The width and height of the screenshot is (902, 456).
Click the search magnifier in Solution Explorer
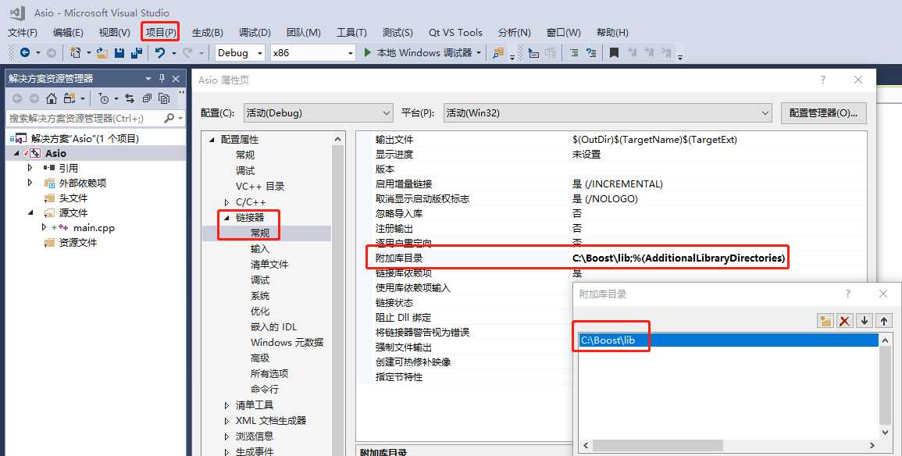169,118
